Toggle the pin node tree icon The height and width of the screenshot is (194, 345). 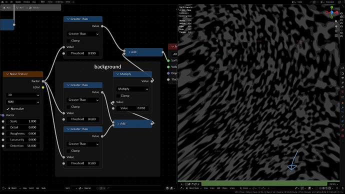[x=108, y=188]
